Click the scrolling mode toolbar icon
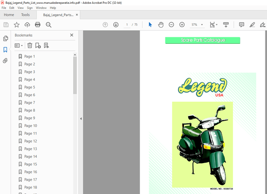Viewport: 267px width, 194px height. pyautogui.click(x=226, y=25)
